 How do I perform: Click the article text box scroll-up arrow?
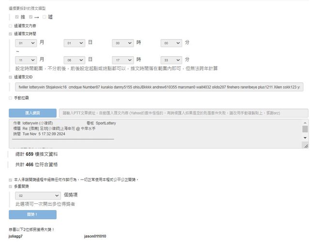click(305, 123)
